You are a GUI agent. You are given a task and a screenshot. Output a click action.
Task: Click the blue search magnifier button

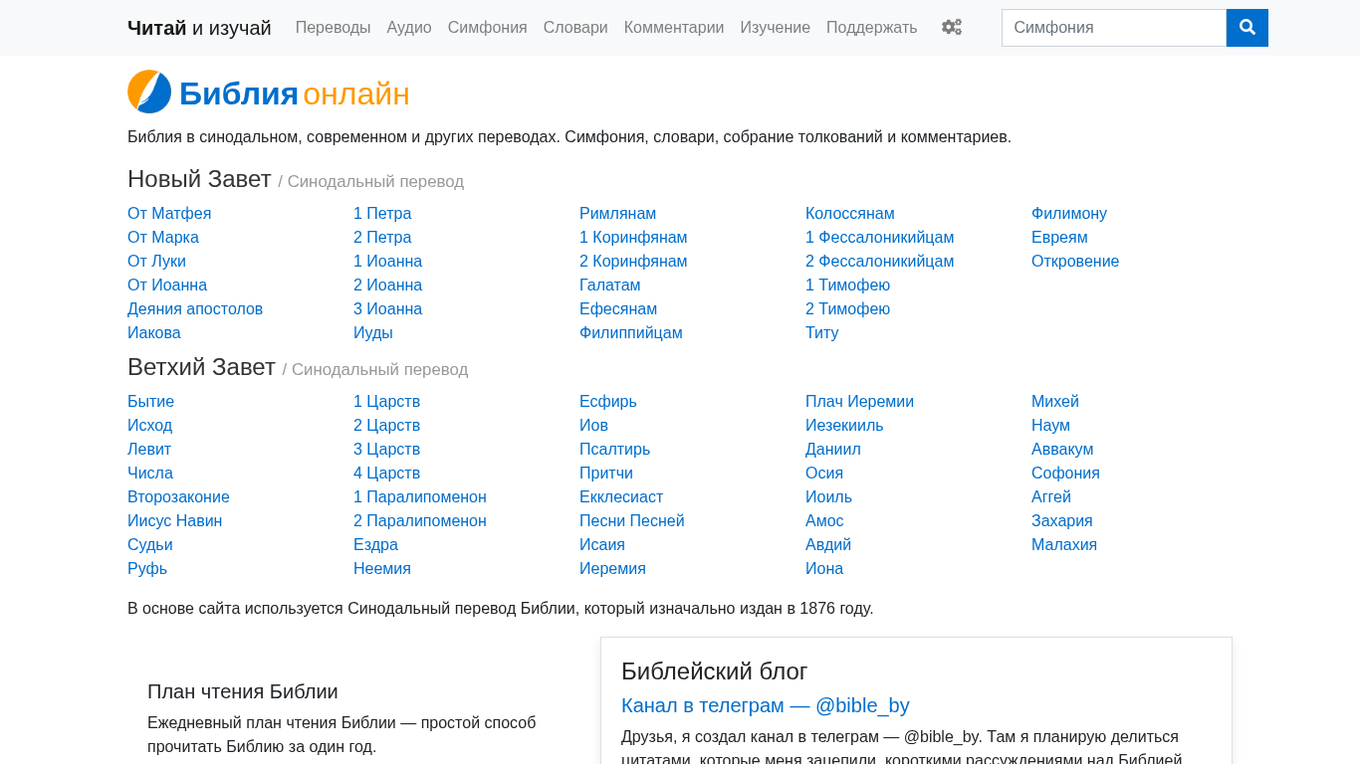pyautogui.click(x=1247, y=28)
